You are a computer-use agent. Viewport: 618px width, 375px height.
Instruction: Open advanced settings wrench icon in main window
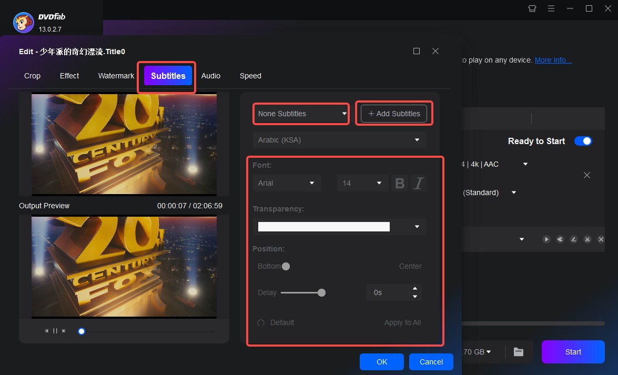560,239
